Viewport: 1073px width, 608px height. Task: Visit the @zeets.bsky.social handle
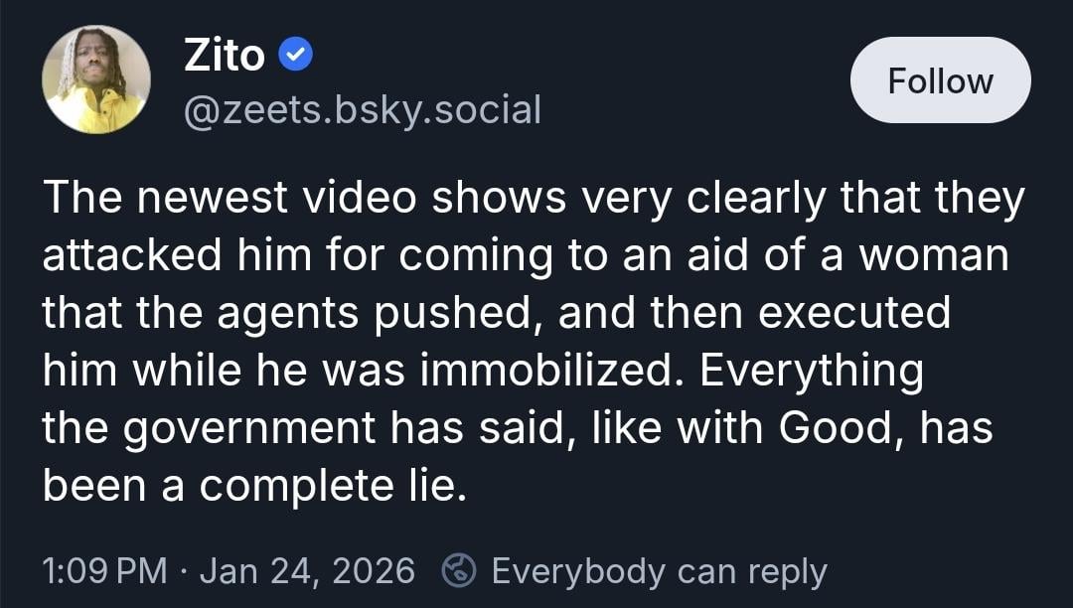click(363, 109)
